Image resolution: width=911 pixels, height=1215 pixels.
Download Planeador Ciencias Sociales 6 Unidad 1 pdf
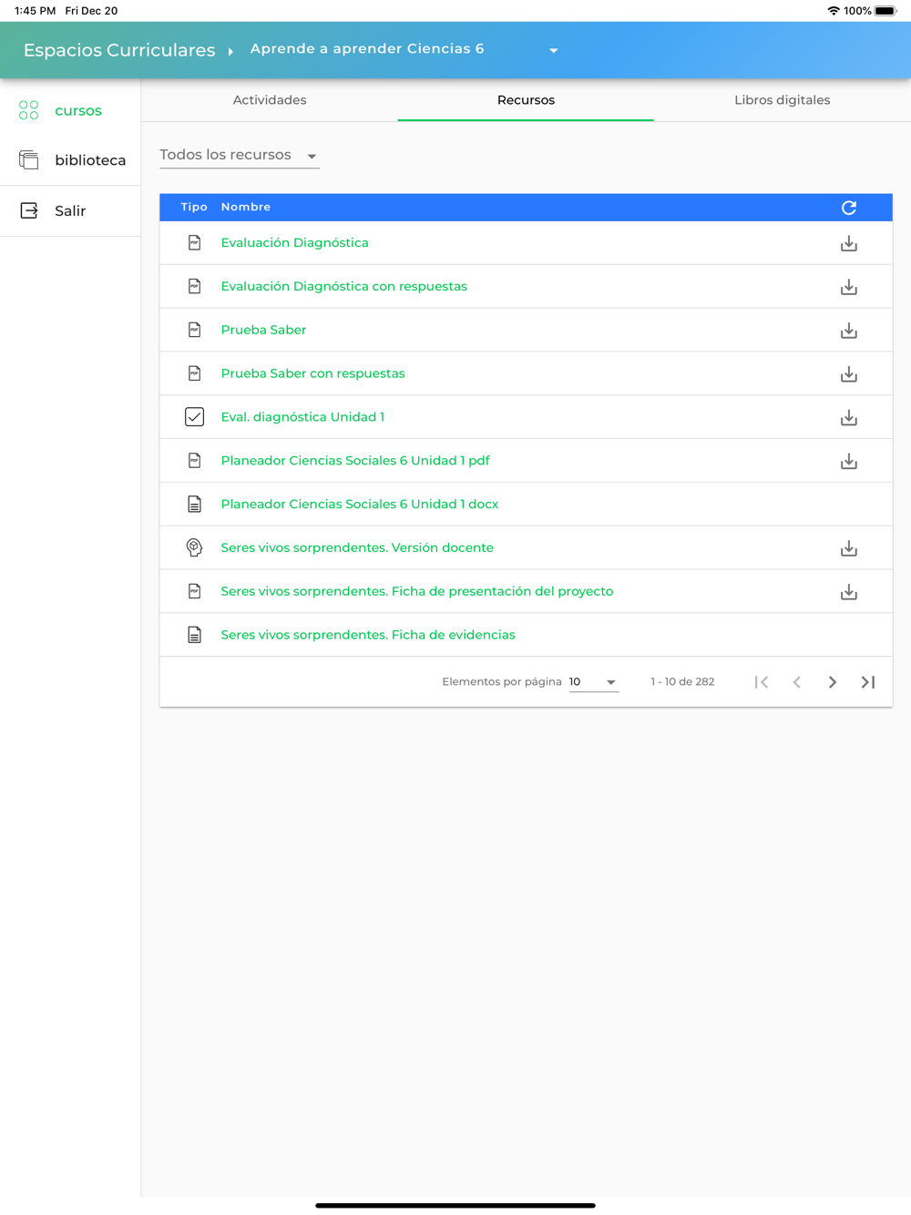pyautogui.click(x=849, y=462)
